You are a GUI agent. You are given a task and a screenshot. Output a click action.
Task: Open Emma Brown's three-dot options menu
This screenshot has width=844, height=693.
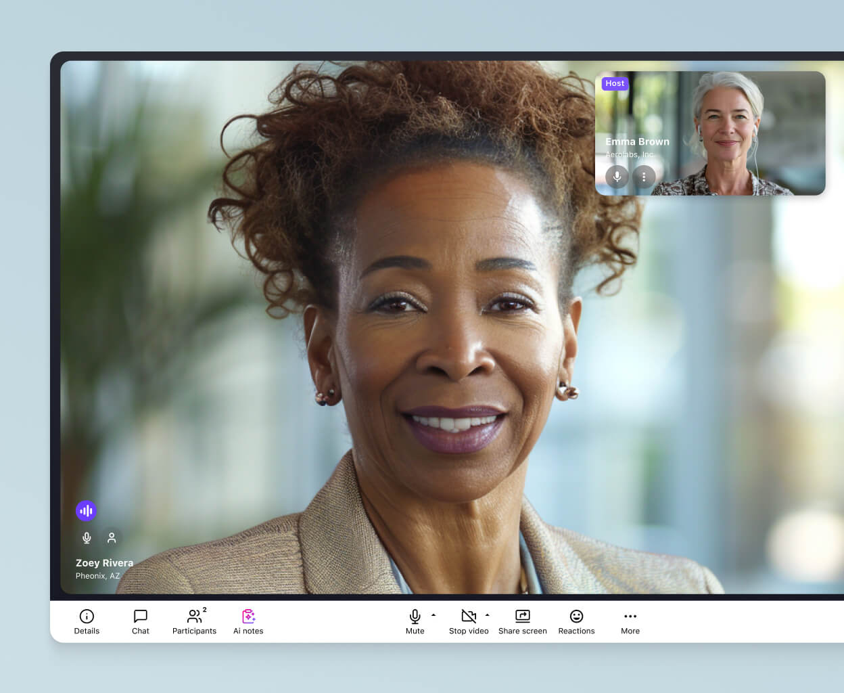point(644,177)
